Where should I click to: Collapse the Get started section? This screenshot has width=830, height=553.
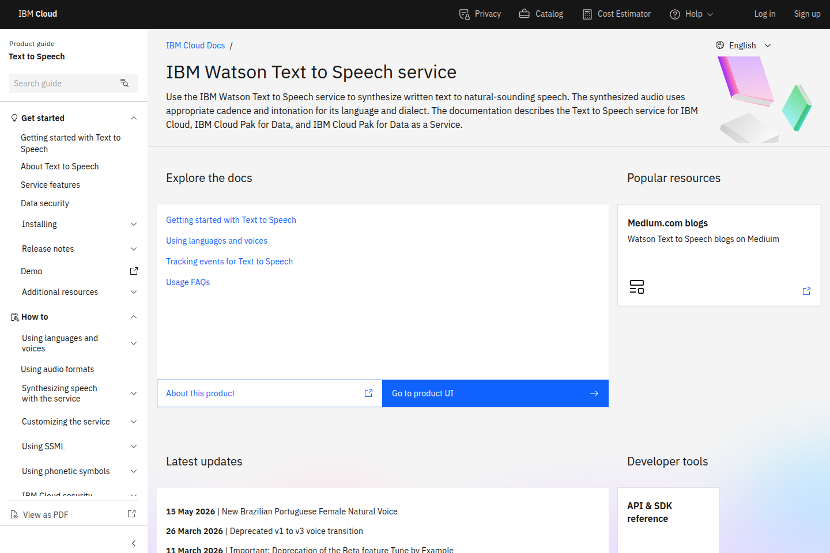(134, 118)
